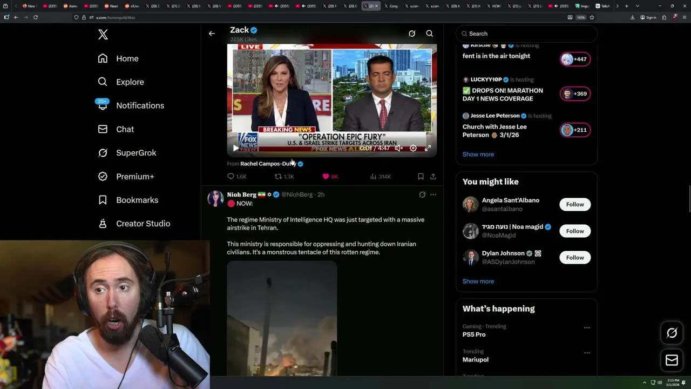Unlike the post with 8K likes
691x389 pixels.
tap(330, 177)
